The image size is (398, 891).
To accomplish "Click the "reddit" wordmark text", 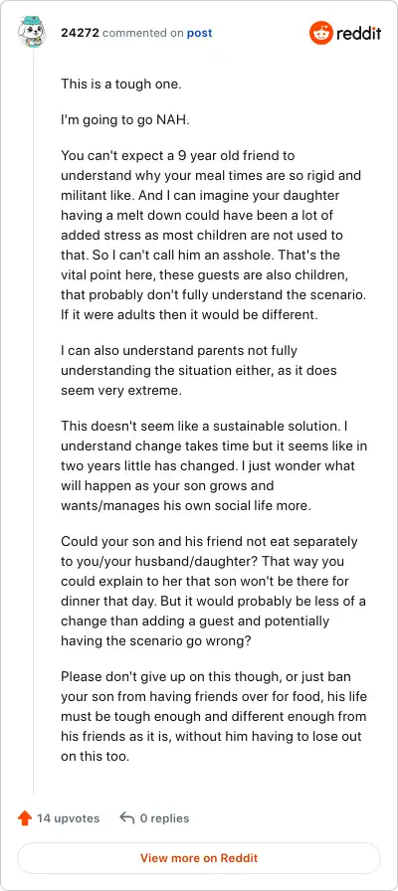I will (x=359, y=33).
